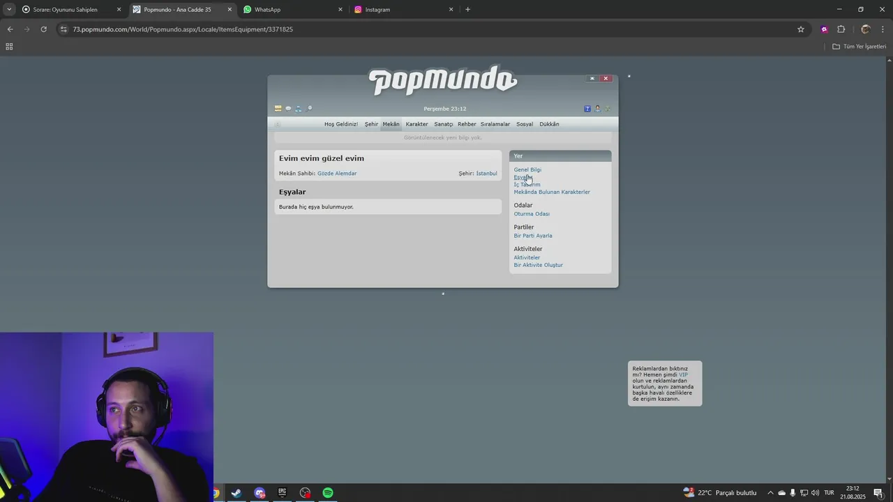Close the Popmundo - Ana Cadde 35 tab

[x=230, y=10]
